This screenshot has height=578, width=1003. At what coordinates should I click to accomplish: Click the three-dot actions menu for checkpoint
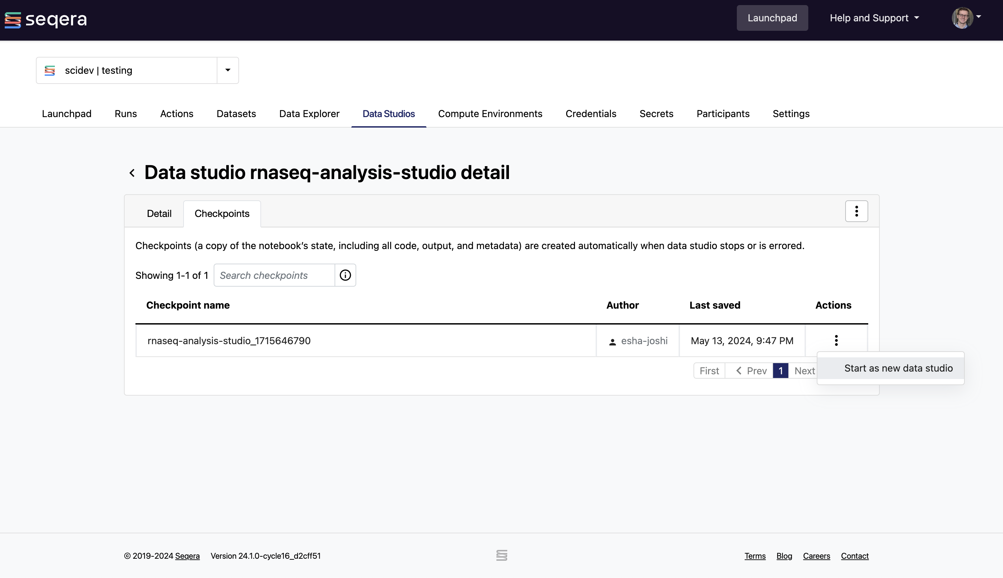click(x=836, y=340)
